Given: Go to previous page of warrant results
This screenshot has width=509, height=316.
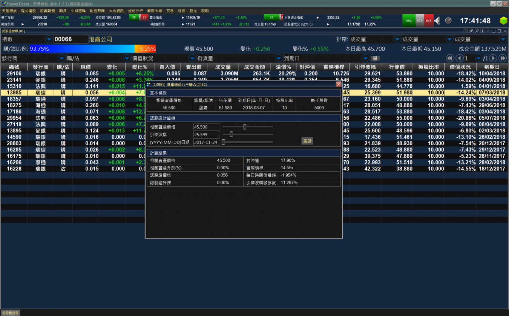Looking at the screenshot, I should (x=459, y=58).
